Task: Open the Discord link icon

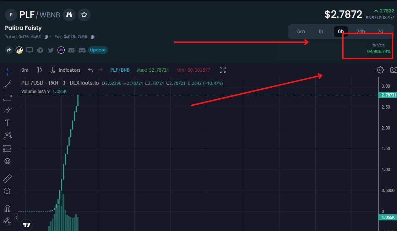Action: point(82,50)
